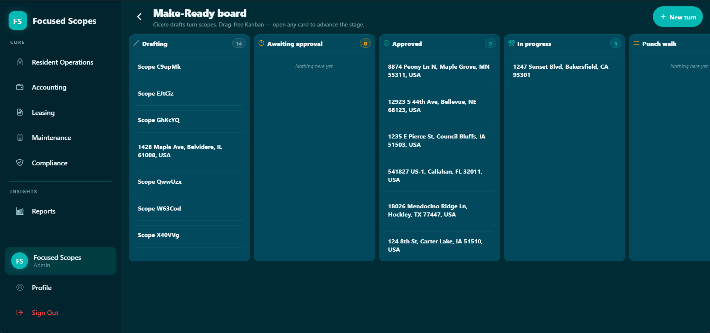Open the 18026 Mendocino Ridge Ln card
710x333 pixels.
click(439, 212)
